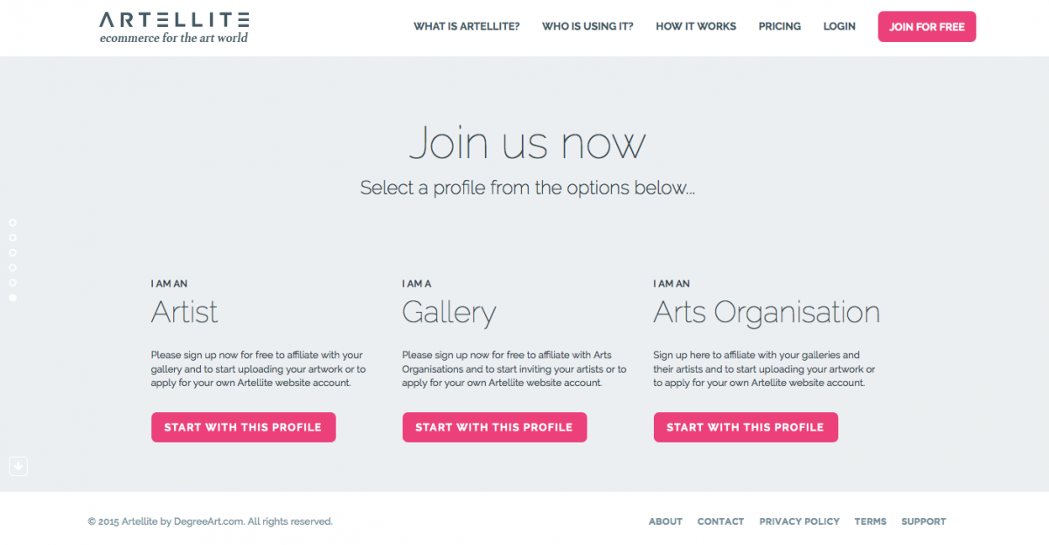Start with the Arts Organisation profile
The image size is (1049, 545).
(746, 427)
